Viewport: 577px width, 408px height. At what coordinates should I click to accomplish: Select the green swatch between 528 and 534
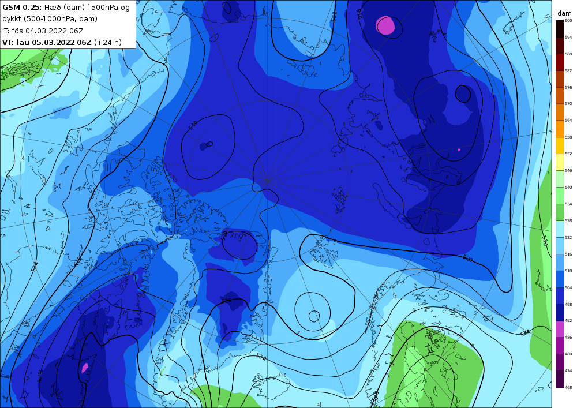coord(560,212)
